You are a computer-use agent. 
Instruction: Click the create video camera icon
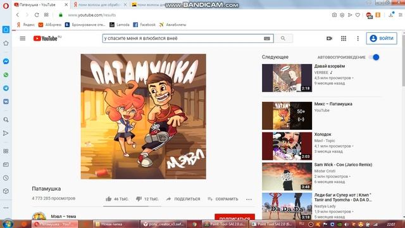click(329, 38)
